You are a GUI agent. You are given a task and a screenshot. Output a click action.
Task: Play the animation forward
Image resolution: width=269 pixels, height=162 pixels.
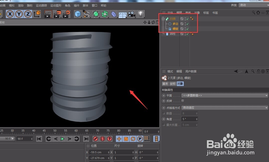[x=62, y=139]
